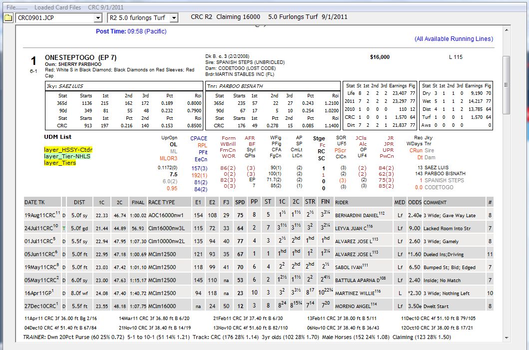Click the FIN column header
The height and width of the screenshot is (350, 529).
325,202
